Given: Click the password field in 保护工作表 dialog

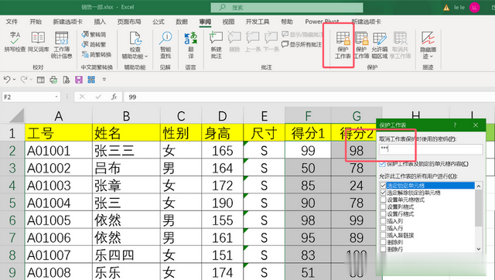Looking at the screenshot, I should (431, 149).
